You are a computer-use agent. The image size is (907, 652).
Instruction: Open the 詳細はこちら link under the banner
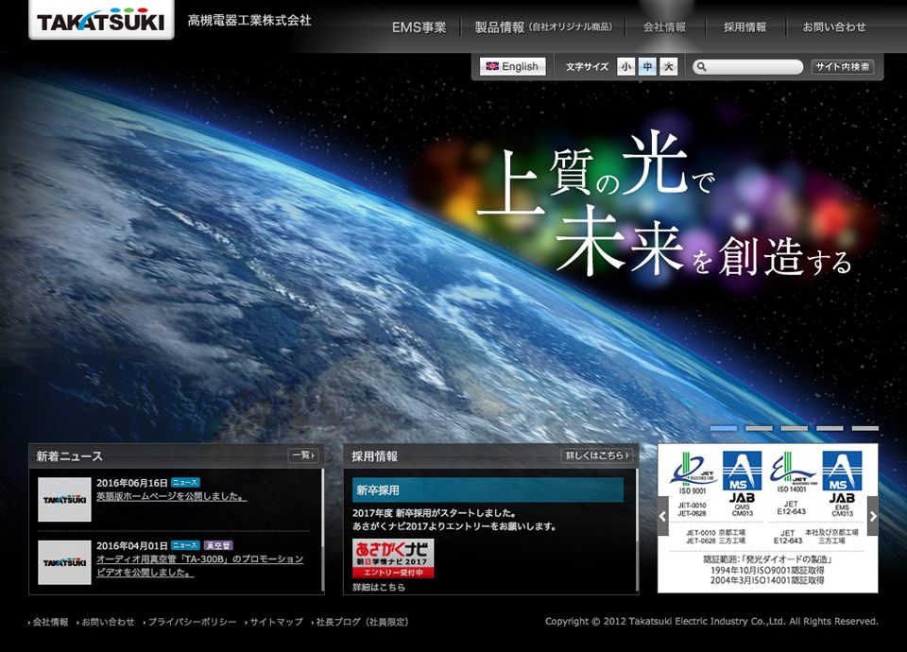pyautogui.click(x=379, y=587)
